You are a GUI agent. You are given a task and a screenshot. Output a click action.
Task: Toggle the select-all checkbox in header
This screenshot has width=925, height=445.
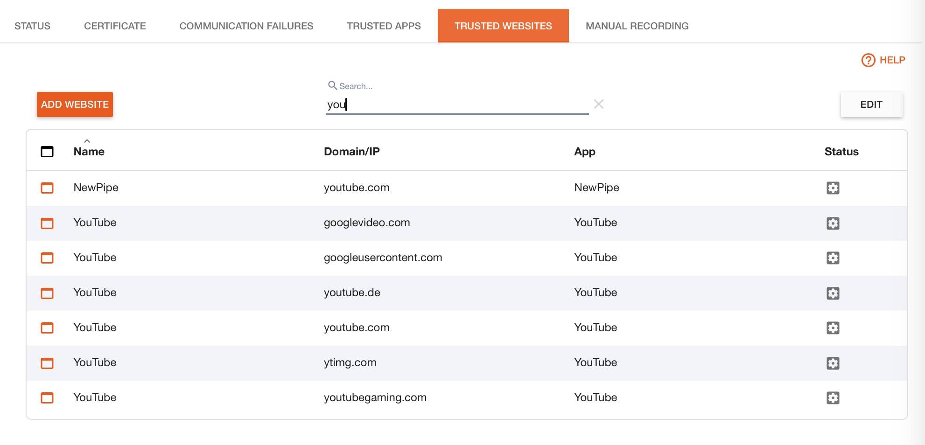[x=47, y=152]
